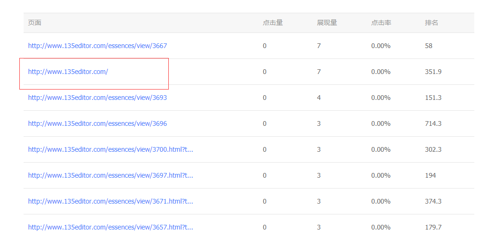This screenshot has width=496, height=238.
Task: Open link essences/view/3700.html
Action: pos(110,149)
